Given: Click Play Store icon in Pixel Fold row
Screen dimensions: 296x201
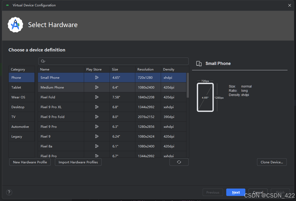Looking at the screenshot, I should 97,97.
